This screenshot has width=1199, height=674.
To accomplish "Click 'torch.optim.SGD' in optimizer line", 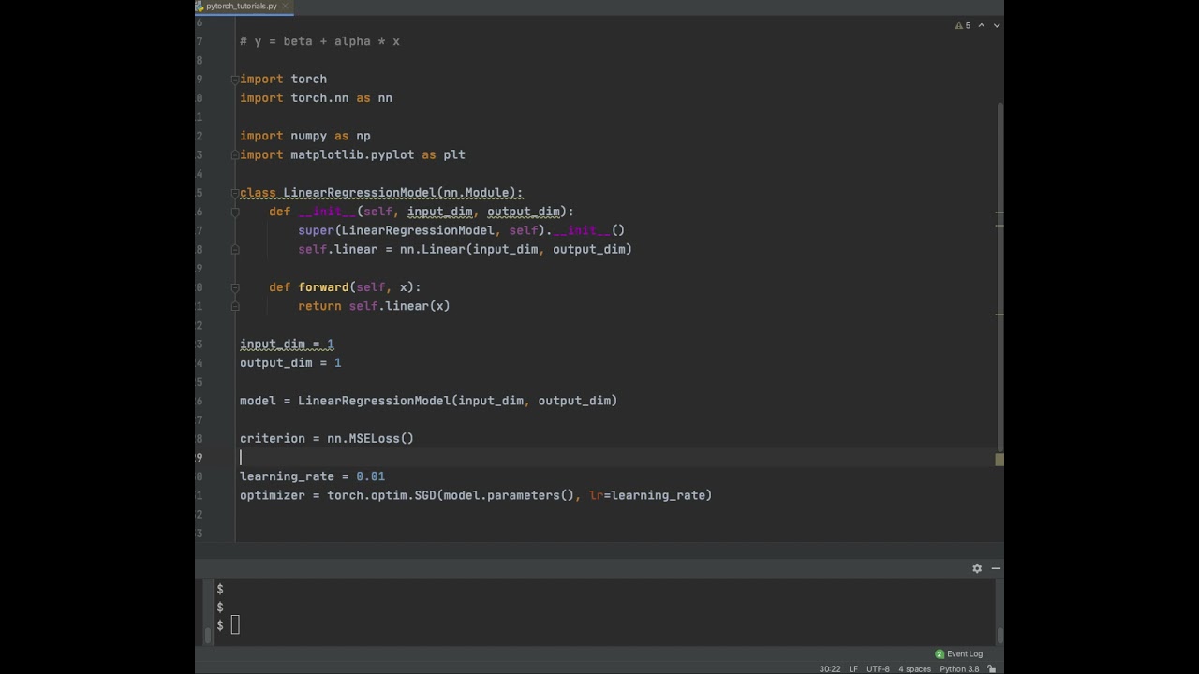I will [x=381, y=495].
